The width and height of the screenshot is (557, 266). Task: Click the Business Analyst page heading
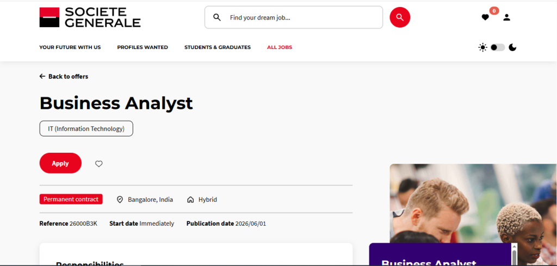point(116,103)
